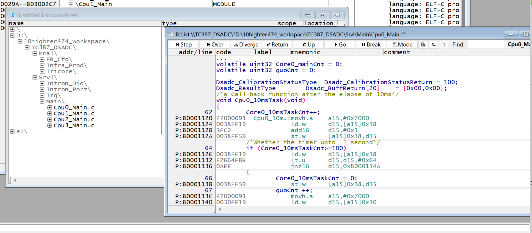The image size is (532, 233).
Task: Click the void Cpu0_10msTask(void) line
Action: 260,100
